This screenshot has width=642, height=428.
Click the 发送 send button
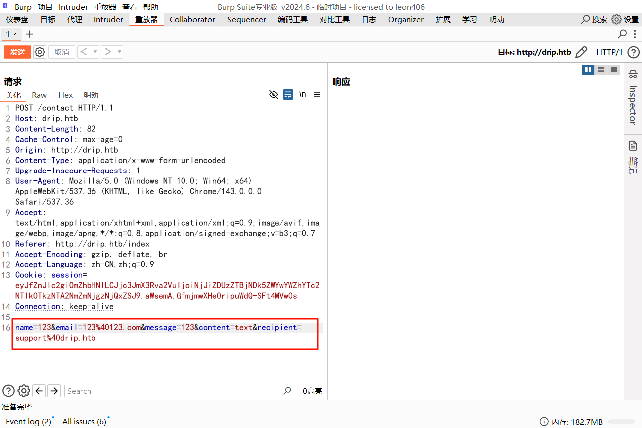[17, 51]
